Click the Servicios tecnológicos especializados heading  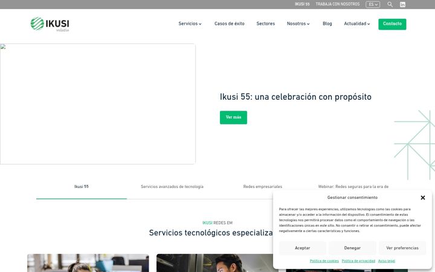coord(211,233)
